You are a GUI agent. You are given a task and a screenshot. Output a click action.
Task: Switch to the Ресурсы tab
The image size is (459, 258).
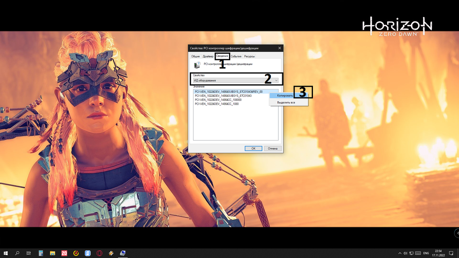[249, 56]
